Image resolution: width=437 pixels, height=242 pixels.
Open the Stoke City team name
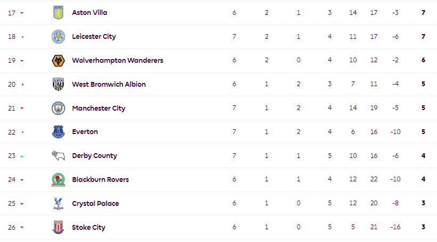point(88,228)
